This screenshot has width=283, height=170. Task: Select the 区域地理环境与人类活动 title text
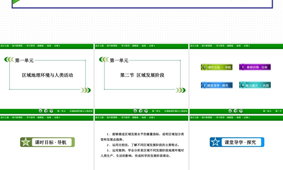[x=48, y=75]
